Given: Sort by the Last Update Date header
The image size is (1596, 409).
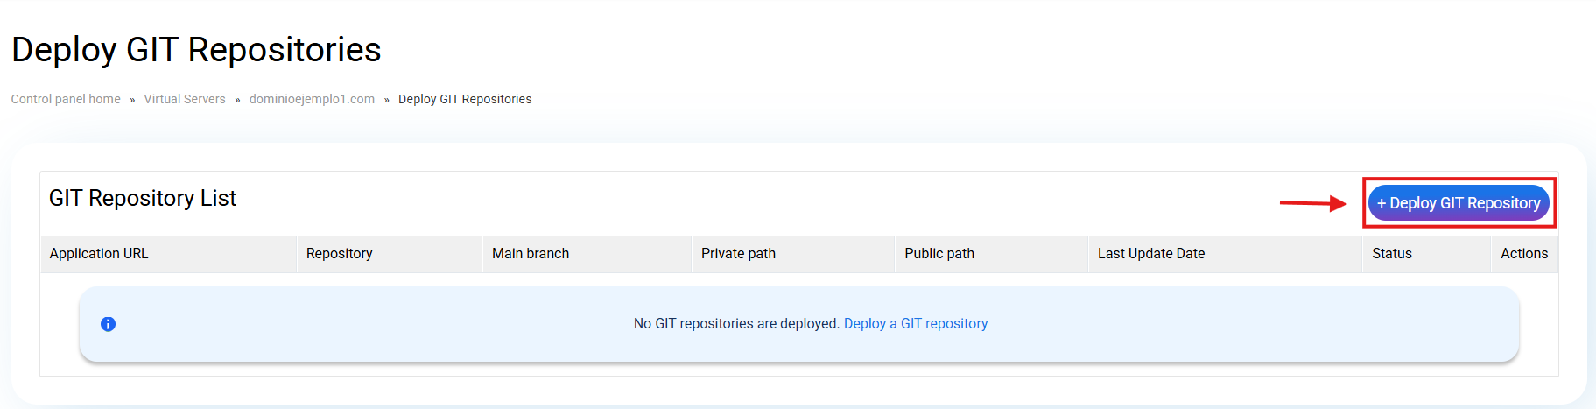Looking at the screenshot, I should pyautogui.click(x=1151, y=254).
